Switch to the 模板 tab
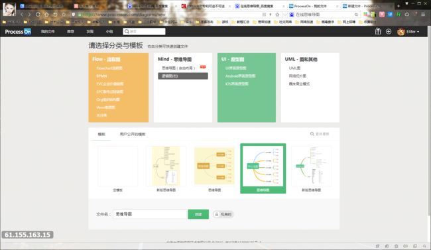 101,134
